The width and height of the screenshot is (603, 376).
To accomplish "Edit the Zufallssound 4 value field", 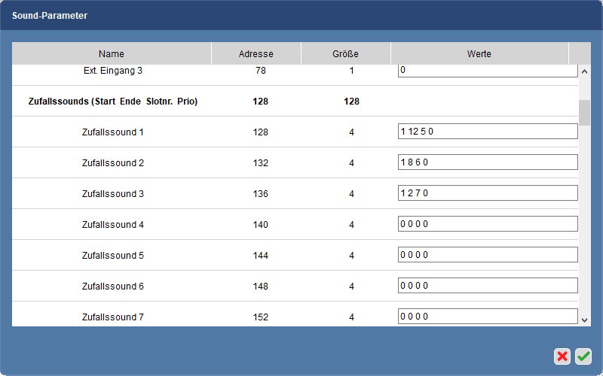I will pos(488,223).
